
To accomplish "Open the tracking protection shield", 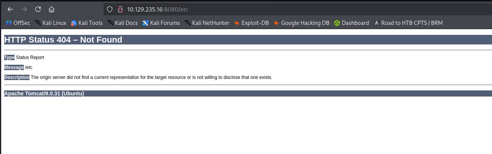I will click(x=110, y=9).
